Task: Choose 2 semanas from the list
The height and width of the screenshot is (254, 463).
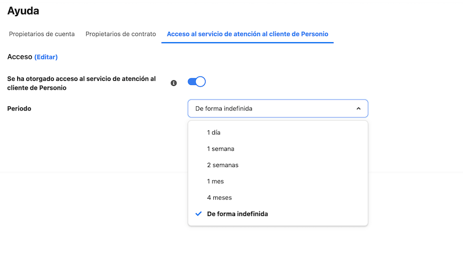Action: 278,165
